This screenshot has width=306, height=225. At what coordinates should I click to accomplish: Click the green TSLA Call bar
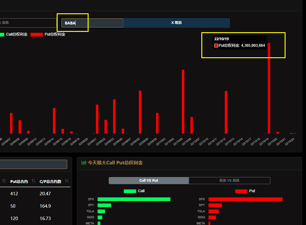coord(101,211)
